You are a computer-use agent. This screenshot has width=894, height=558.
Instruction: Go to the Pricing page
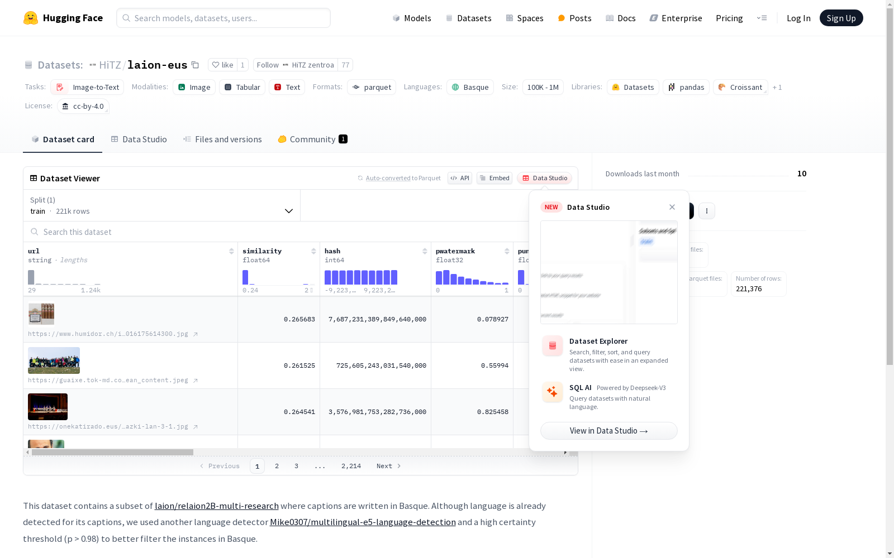tap(729, 18)
